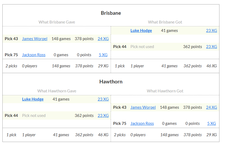Open James Worpel link under What Hawthorn Got

(x=143, y=107)
